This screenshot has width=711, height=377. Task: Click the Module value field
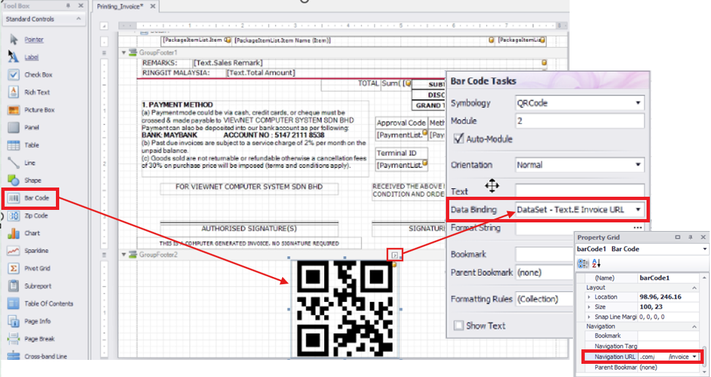click(579, 122)
